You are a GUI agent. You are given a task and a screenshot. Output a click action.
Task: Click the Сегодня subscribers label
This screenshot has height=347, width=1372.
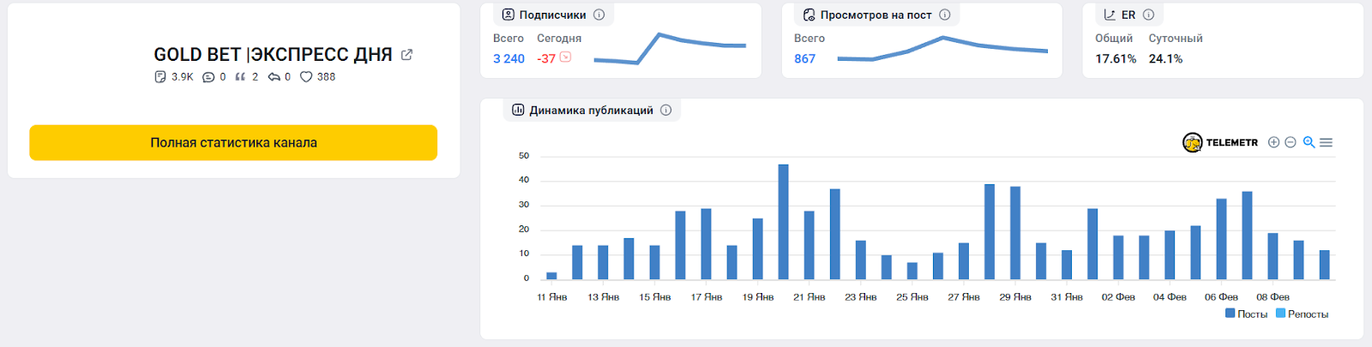(x=559, y=39)
